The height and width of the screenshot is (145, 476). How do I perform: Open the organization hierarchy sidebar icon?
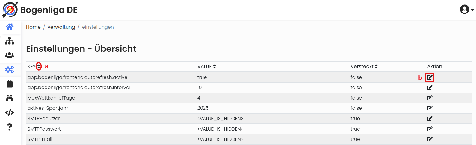[10, 41]
